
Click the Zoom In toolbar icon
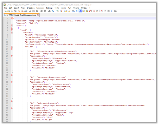57,11
